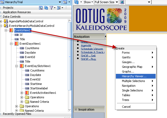Open the Show dropdown menu

tap(88, 2)
